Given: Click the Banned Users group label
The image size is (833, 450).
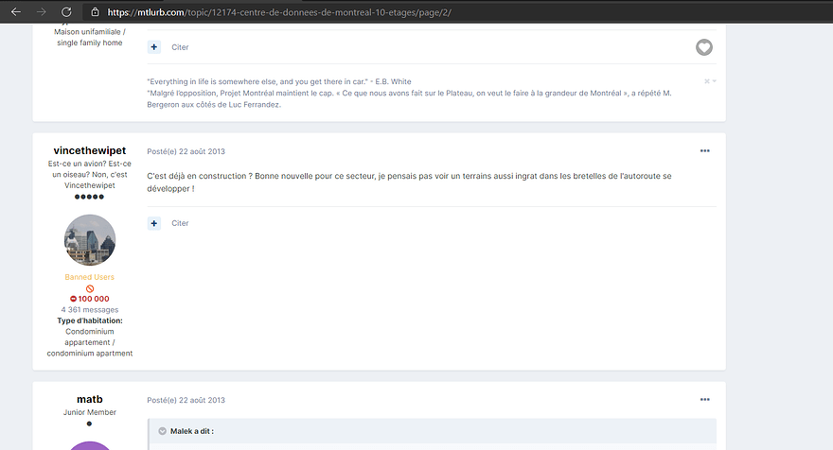Looking at the screenshot, I should point(90,277).
